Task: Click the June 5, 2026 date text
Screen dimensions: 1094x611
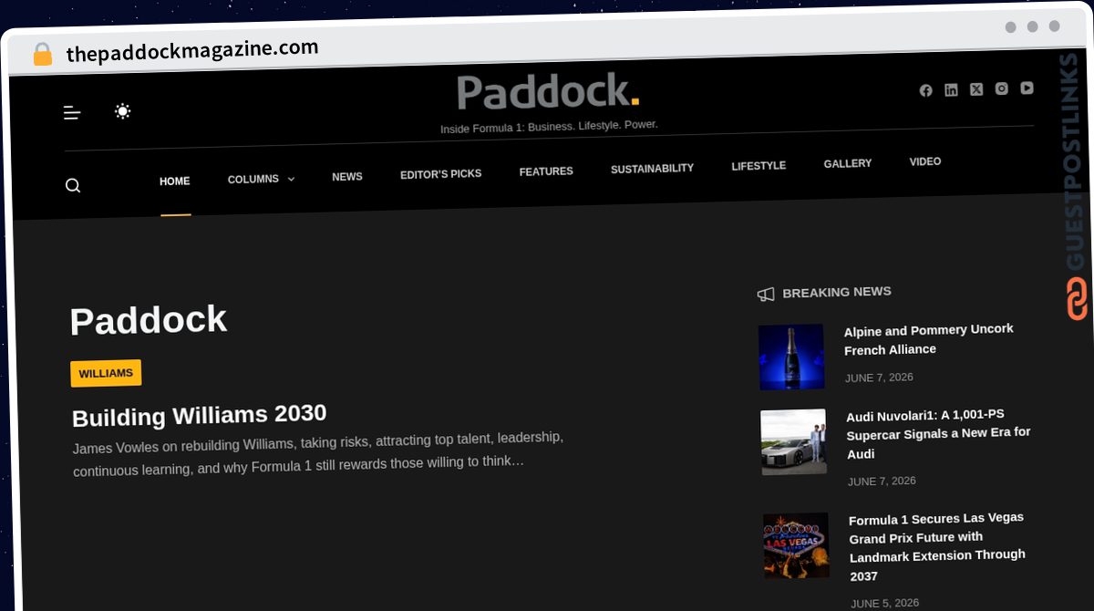Action: [x=885, y=604]
